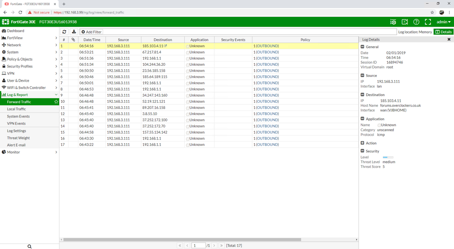Image resolution: width=454 pixels, height=249 pixels.
Task: Select log row with destination 157.55.134.142
Action: pos(209,132)
